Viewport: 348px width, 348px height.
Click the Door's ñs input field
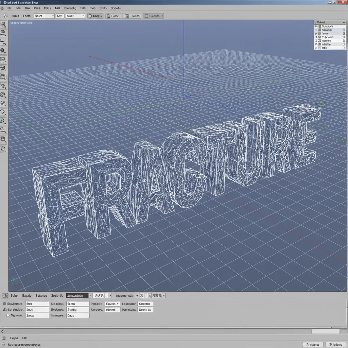click(x=145, y=310)
